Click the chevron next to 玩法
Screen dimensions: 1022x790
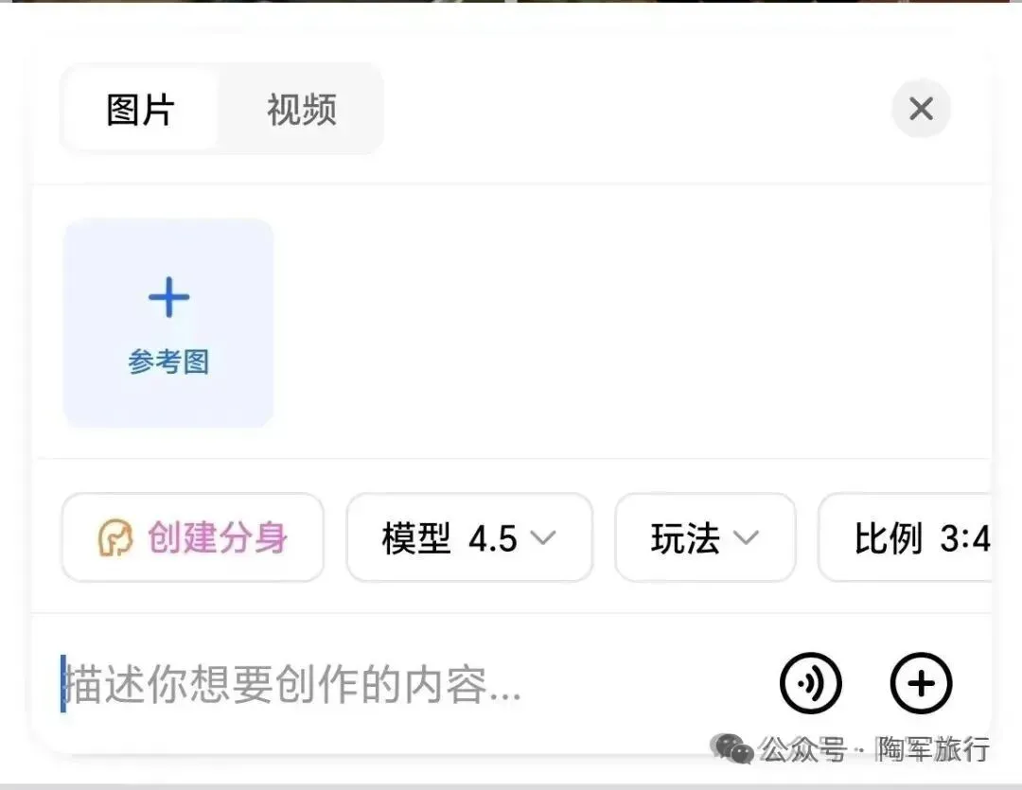coord(746,537)
